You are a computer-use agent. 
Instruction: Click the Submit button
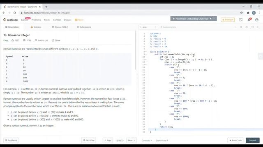coord(253,140)
